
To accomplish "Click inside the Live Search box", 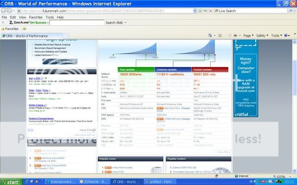I will point(251,11).
